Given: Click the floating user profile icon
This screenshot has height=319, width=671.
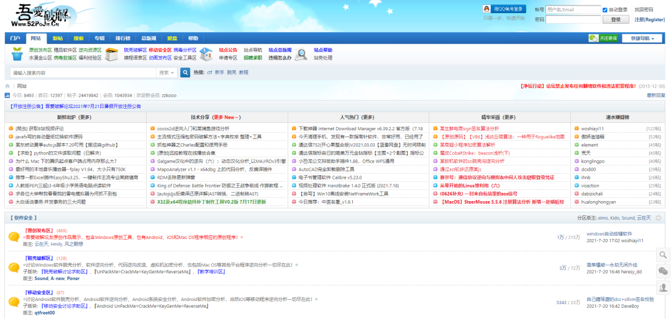Looking at the screenshot, I should pyautogui.click(x=664, y=287).
